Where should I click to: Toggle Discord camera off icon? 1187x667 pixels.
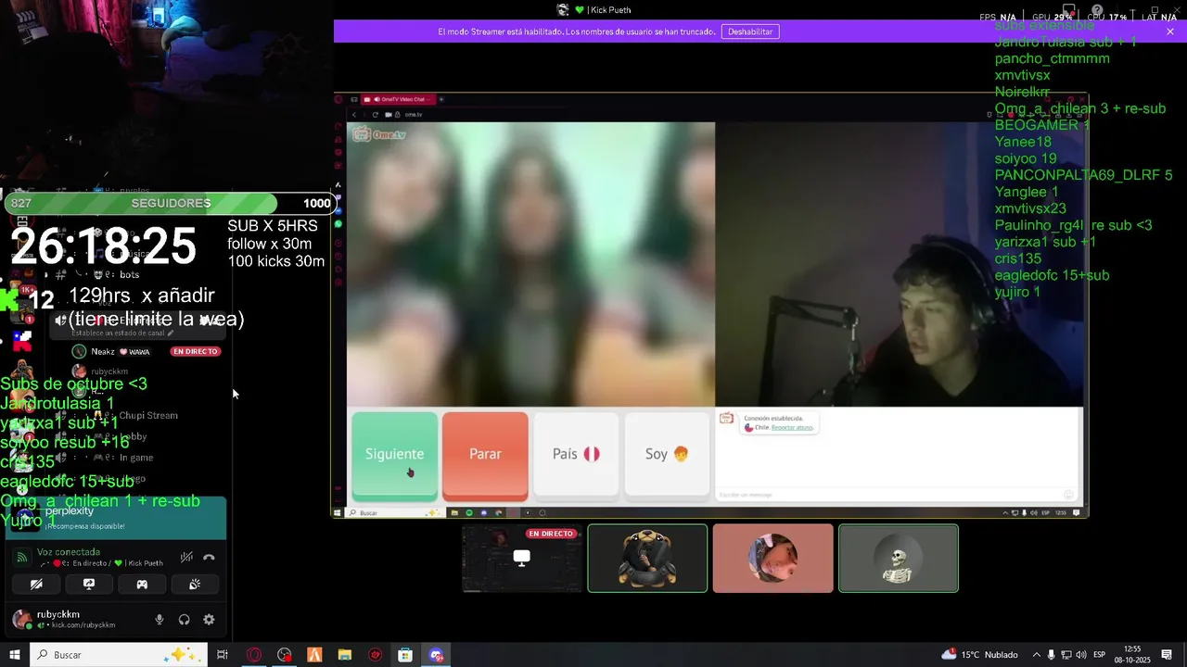coord(36,585)
